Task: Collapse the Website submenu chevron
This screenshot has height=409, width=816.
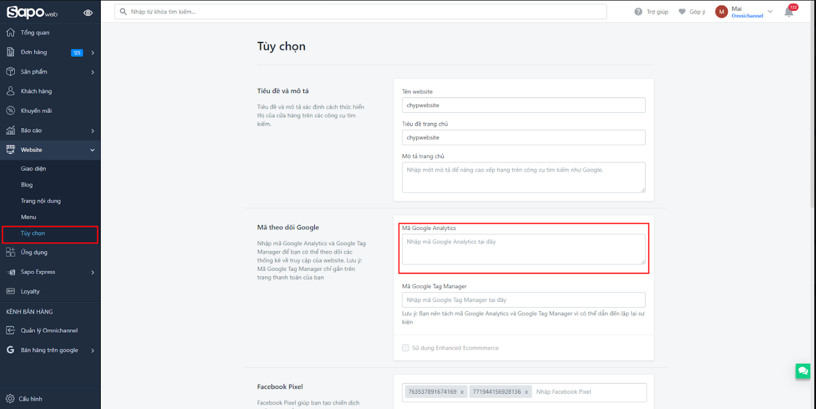Action: [92, 150]
